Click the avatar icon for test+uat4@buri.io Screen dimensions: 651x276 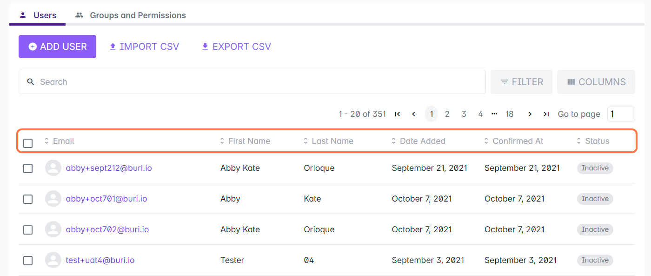tap(53, 260)
